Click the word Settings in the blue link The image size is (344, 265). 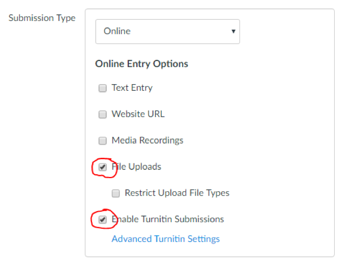204,239
